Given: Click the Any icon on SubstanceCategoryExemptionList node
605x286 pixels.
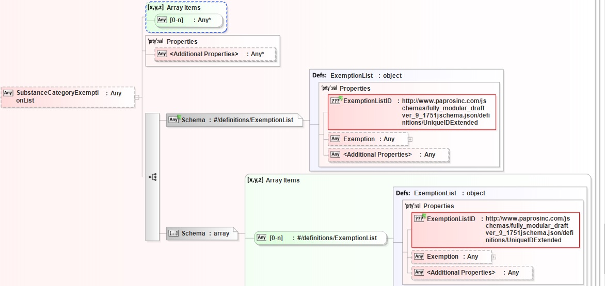Looking at the screenshot, I should pos(8,93).
